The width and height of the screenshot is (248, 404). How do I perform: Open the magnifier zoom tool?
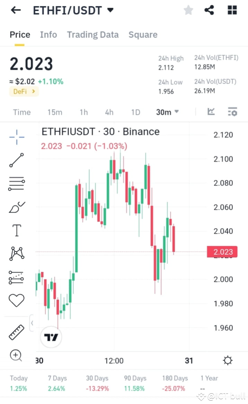click(16, 355)
